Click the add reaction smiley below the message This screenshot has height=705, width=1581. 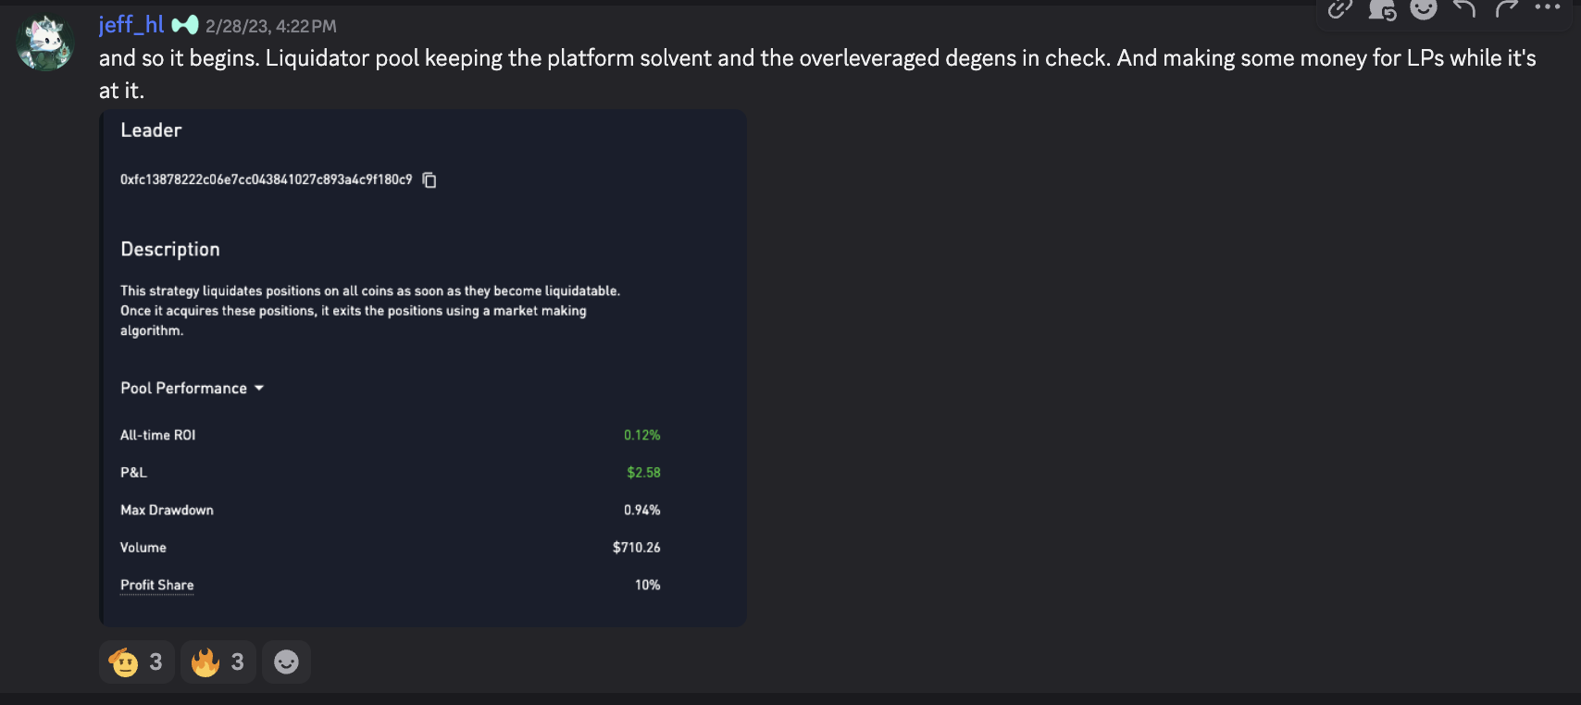[286, 662]
